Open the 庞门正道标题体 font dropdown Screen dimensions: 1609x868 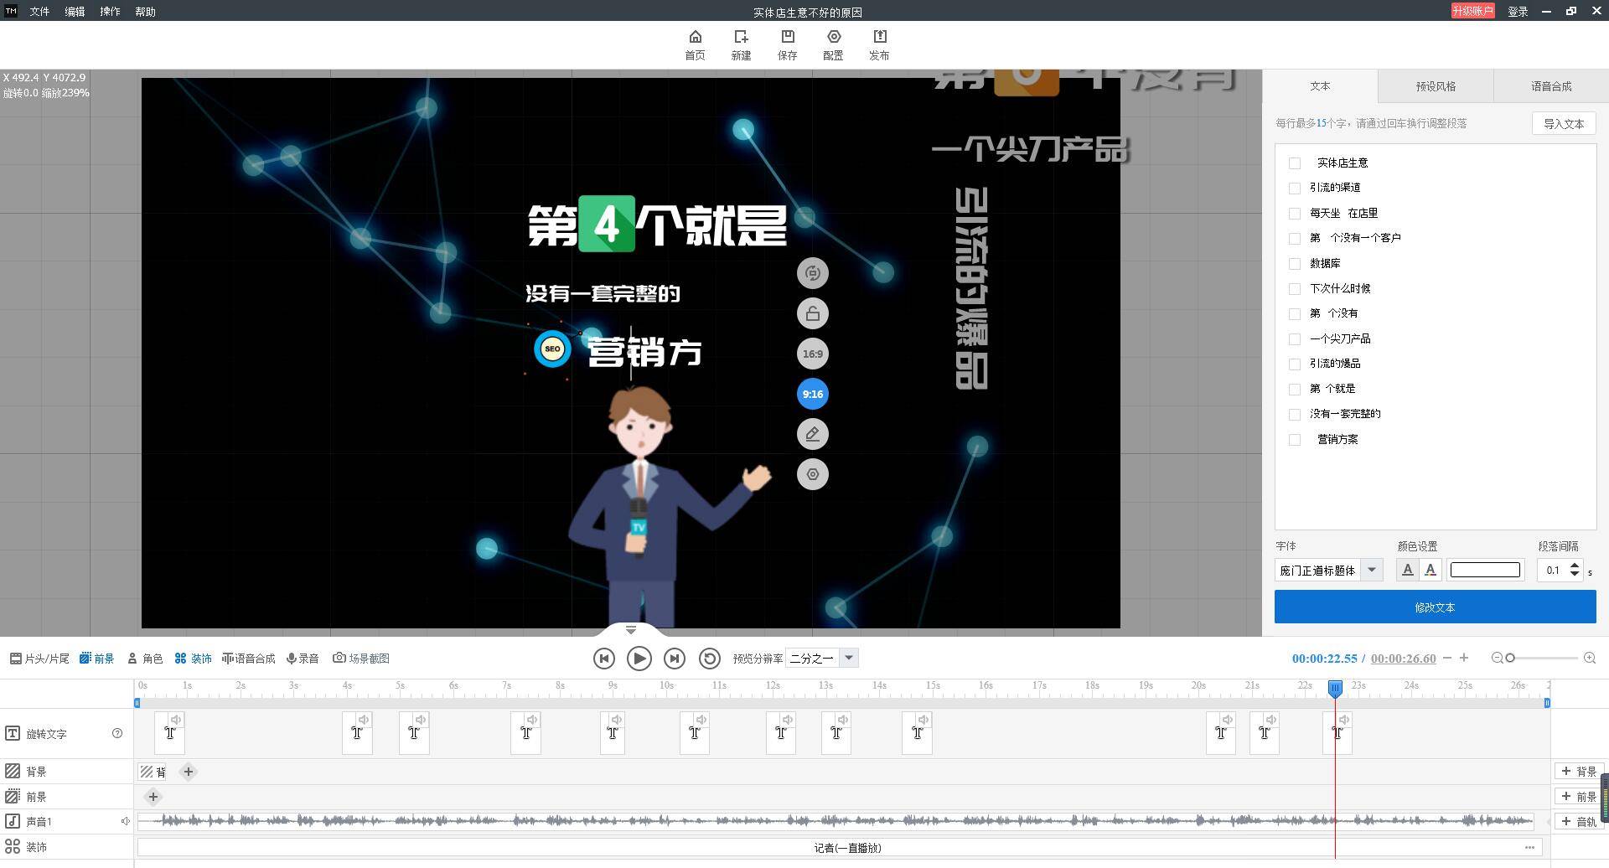1371,571
